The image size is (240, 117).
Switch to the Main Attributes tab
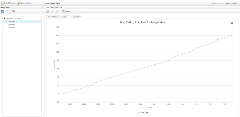53,17
